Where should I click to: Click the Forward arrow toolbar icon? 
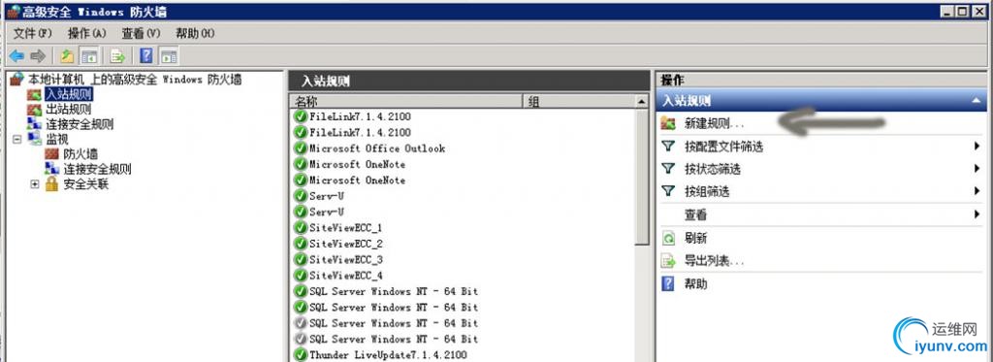coord(38,55)
